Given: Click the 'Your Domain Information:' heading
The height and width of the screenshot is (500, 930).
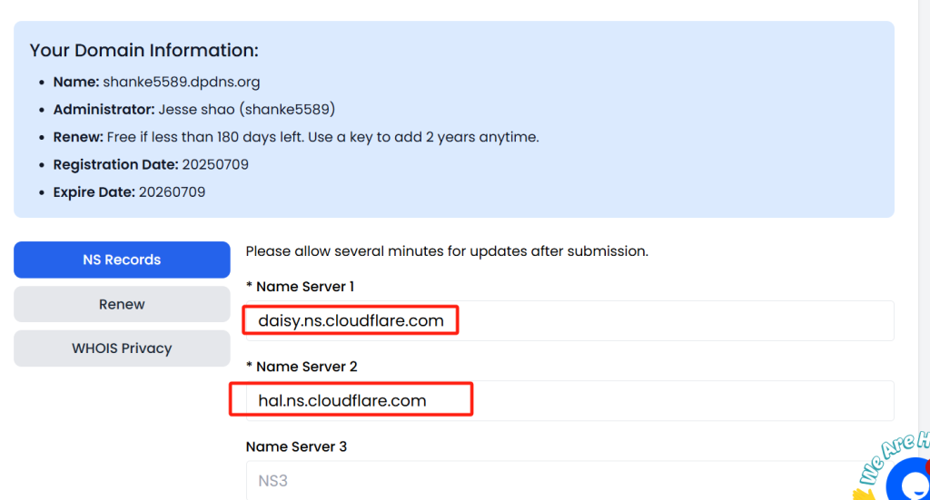Looking at the screenshot, I should click(143, 50).
